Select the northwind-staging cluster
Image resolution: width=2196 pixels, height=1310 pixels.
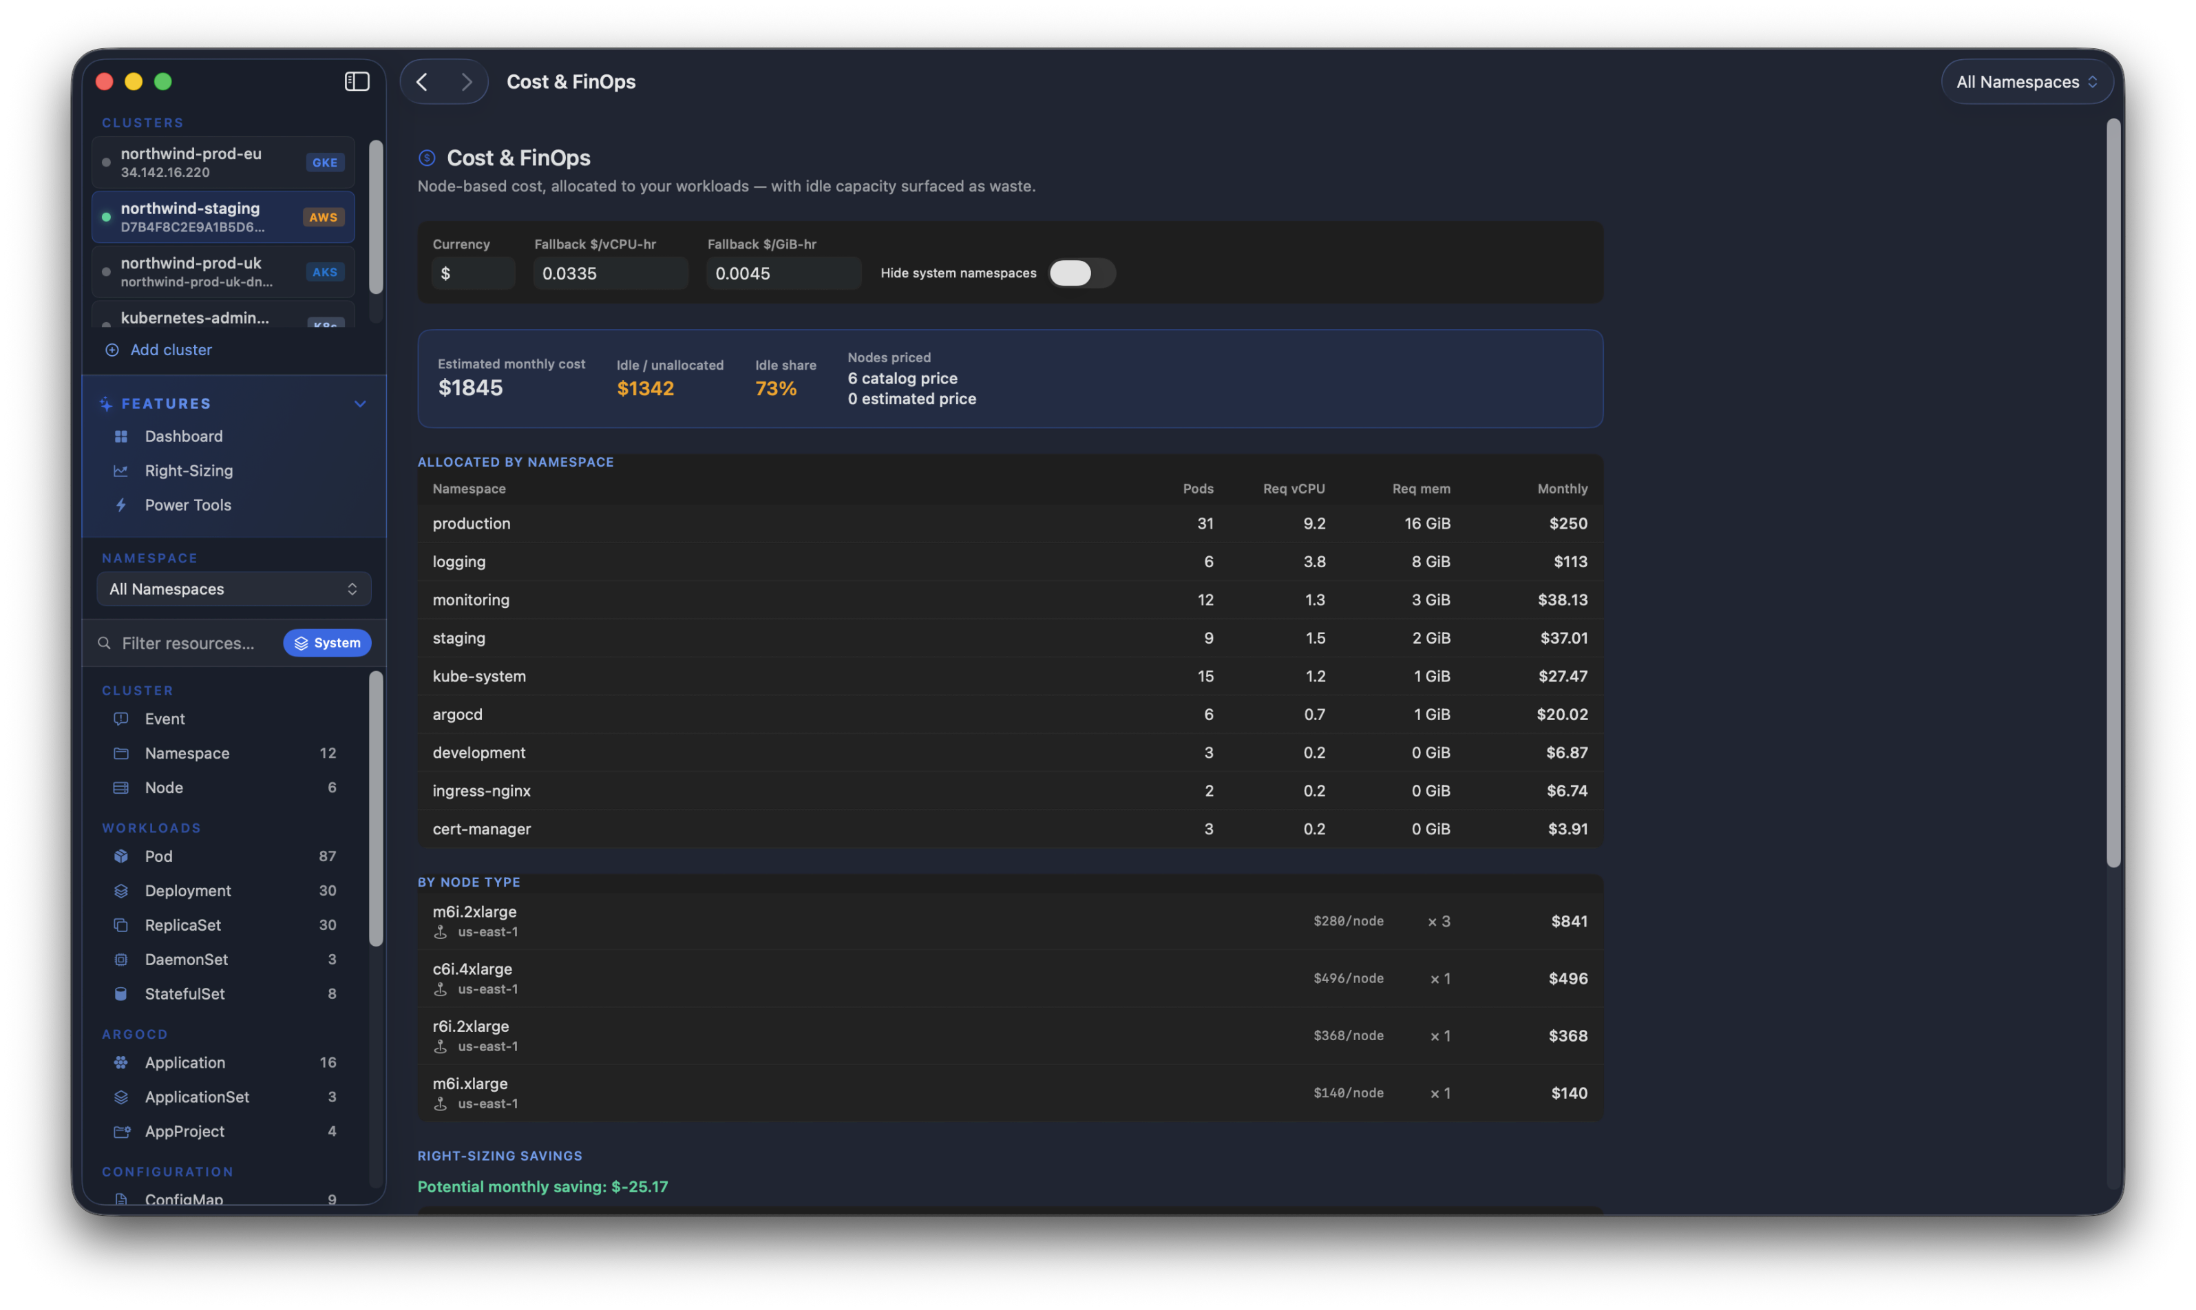pyautogui.click(x=223, y=217)
